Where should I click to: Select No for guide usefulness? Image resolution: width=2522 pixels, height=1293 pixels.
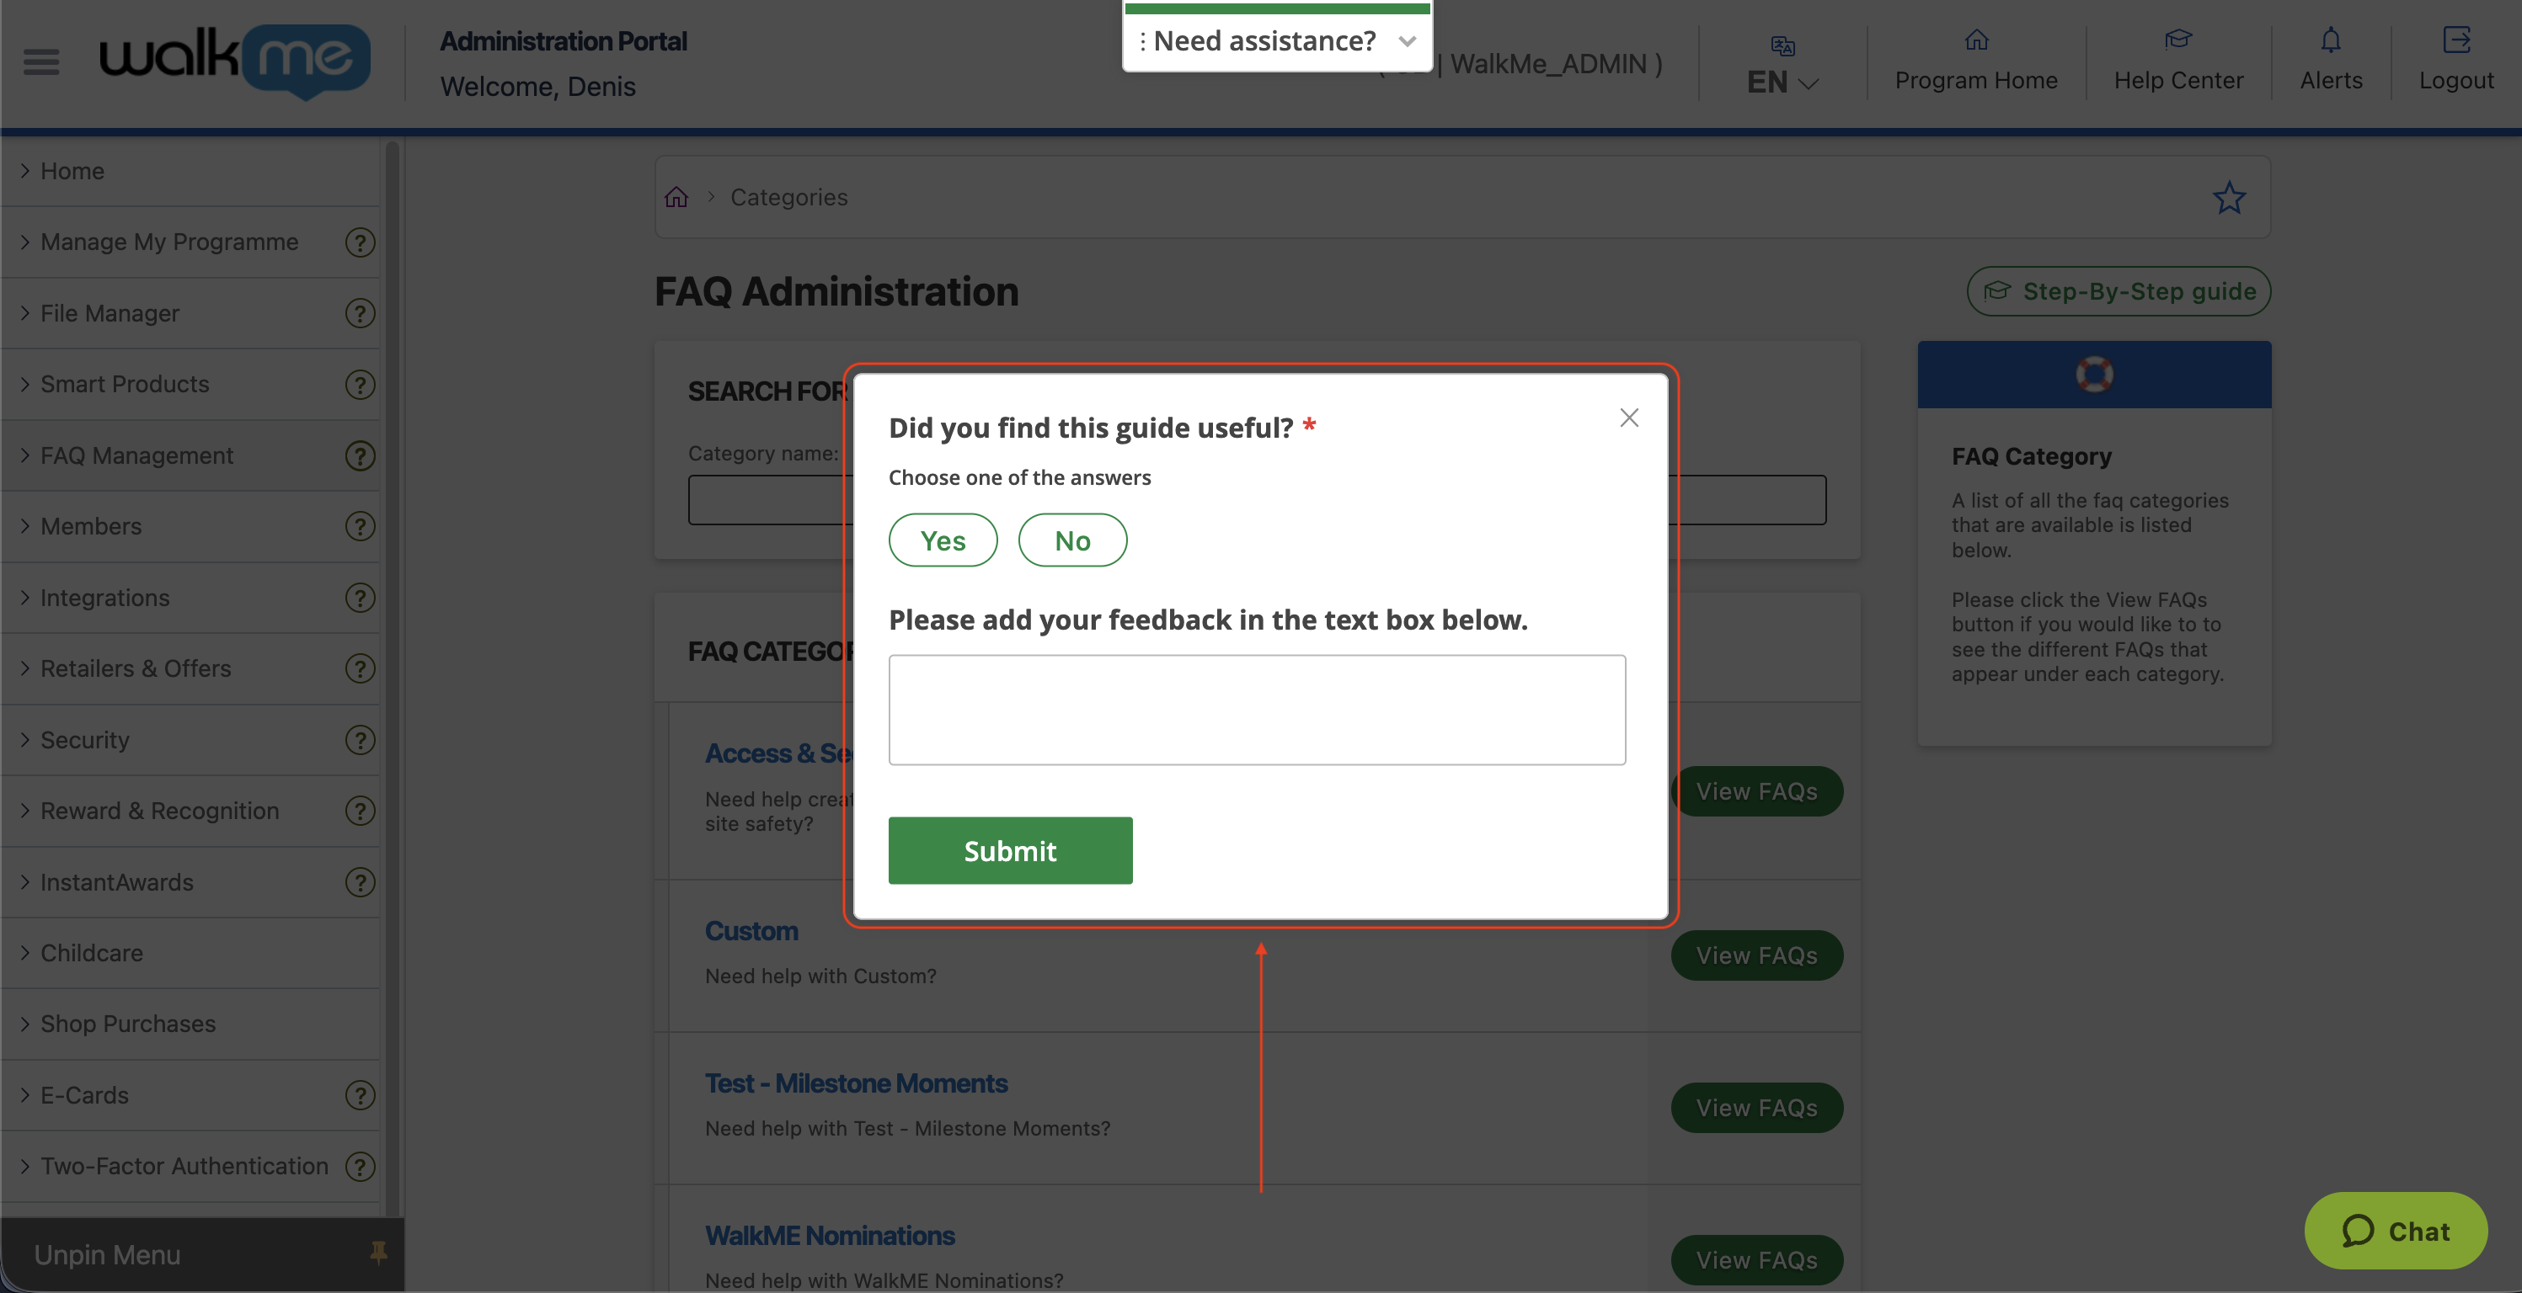(1072, 539)
